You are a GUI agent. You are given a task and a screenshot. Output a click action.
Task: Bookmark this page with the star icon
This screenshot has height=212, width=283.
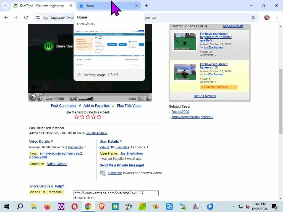(x=253, y=17)
